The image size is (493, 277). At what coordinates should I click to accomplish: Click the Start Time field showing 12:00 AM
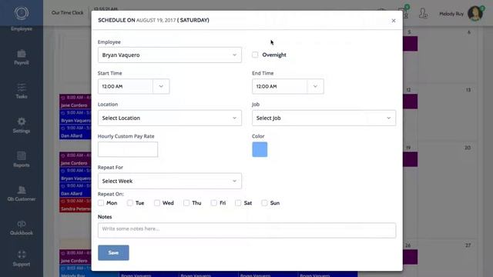pyautogui.click(x=125, y=86)
